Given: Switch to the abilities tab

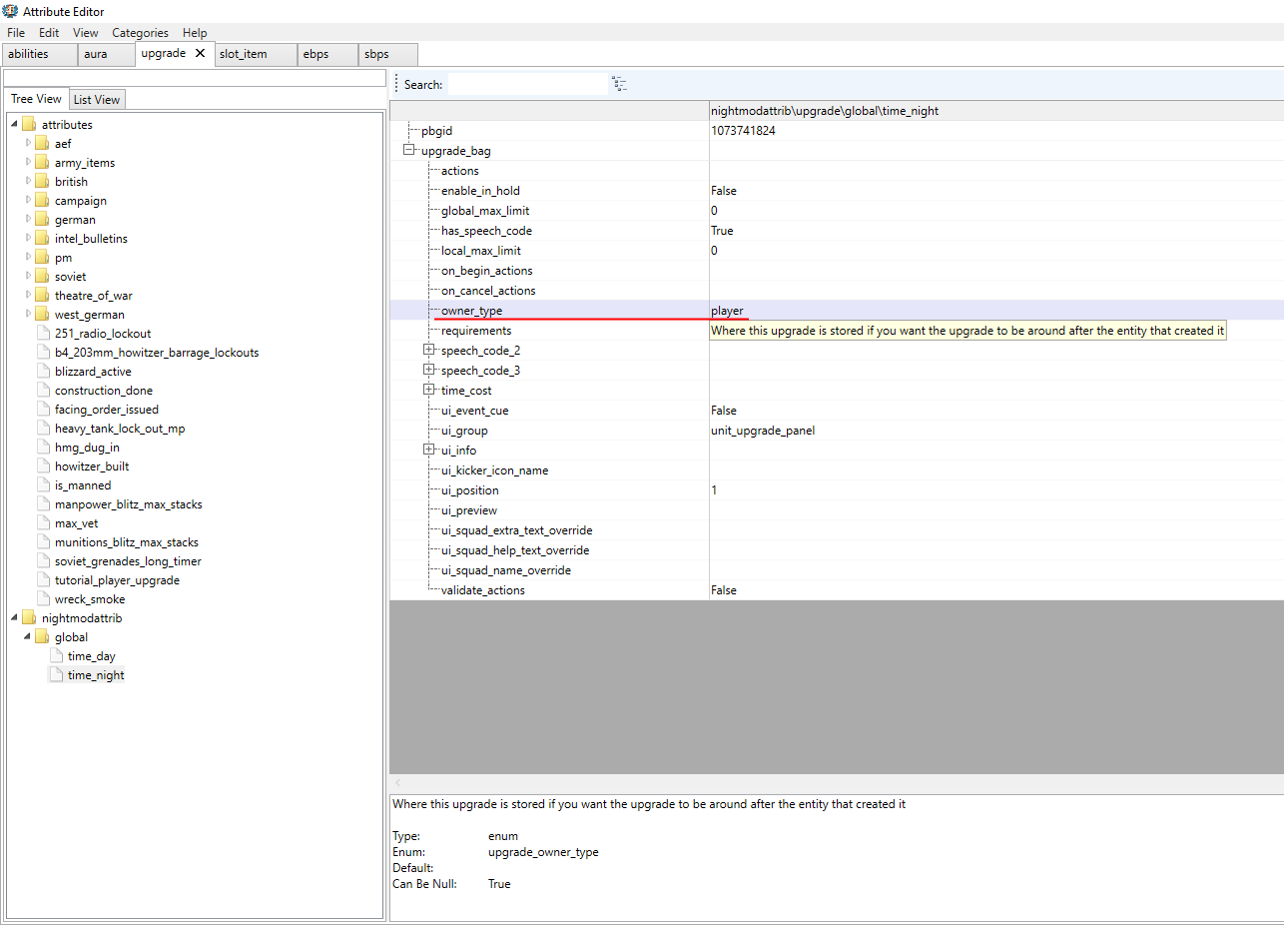Looking at the screenshot, I should [39, 54].
